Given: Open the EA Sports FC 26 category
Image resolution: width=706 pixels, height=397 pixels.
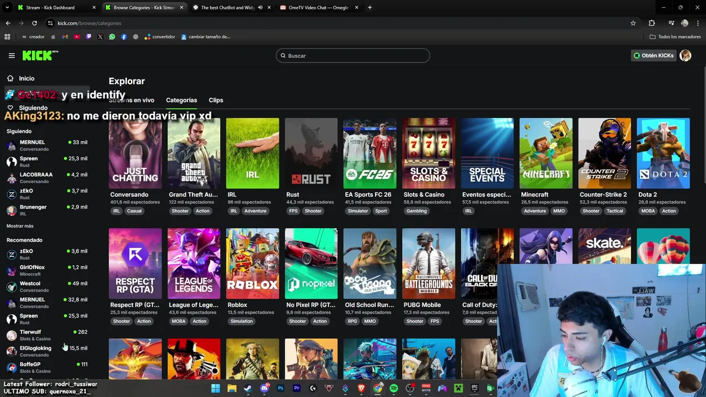Looking at the screenshot, I should 370,153.
